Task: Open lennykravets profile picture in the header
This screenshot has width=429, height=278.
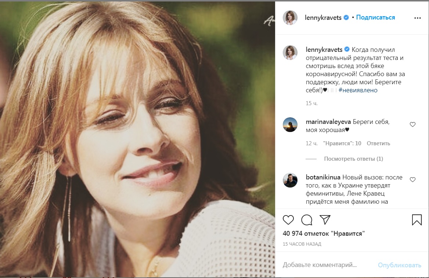Action: point(290,17)
